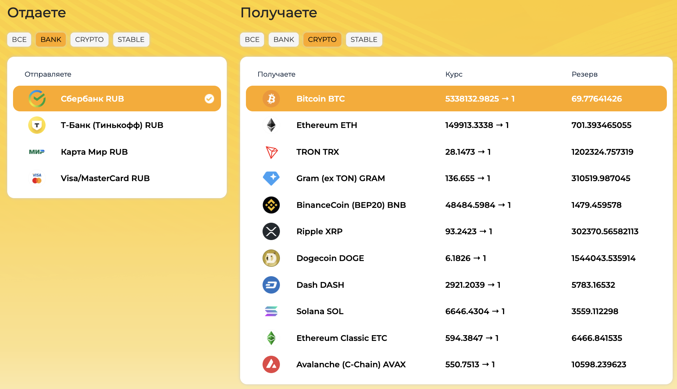Click the MIR card logo icon
The width and height of the screenshot is (677, 389).
[37, 152]
